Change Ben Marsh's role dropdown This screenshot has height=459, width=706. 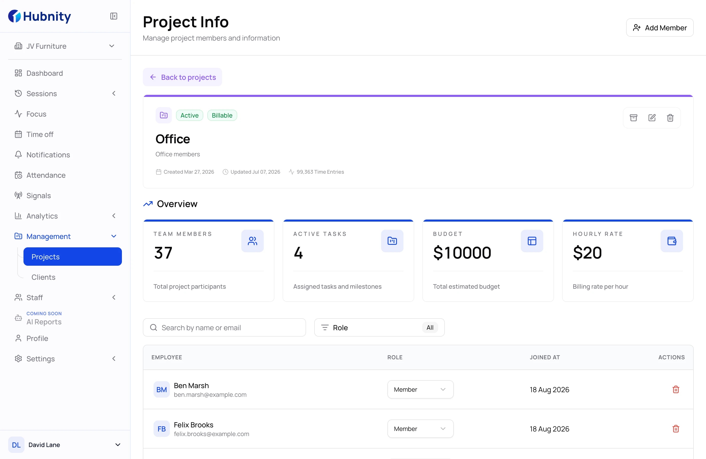(x=420, y=389)
